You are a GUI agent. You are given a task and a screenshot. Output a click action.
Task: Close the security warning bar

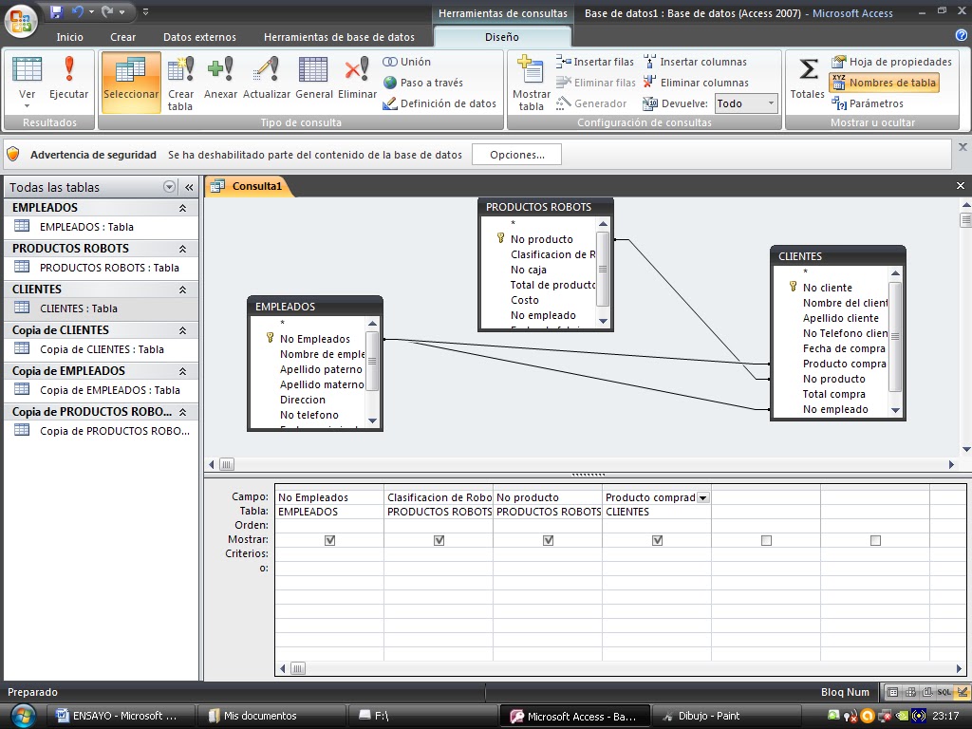pyautogui.click(x=963, y=147)
